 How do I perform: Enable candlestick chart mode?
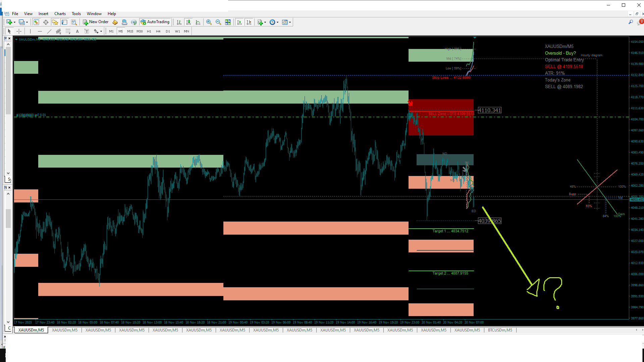click(x=189, y=22)
